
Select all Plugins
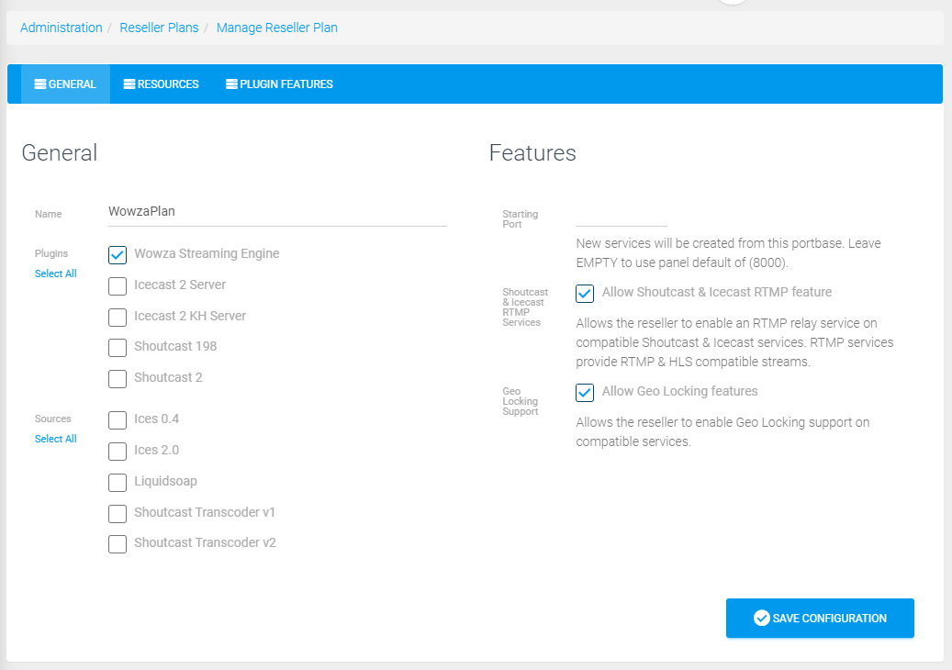(56, 274)
